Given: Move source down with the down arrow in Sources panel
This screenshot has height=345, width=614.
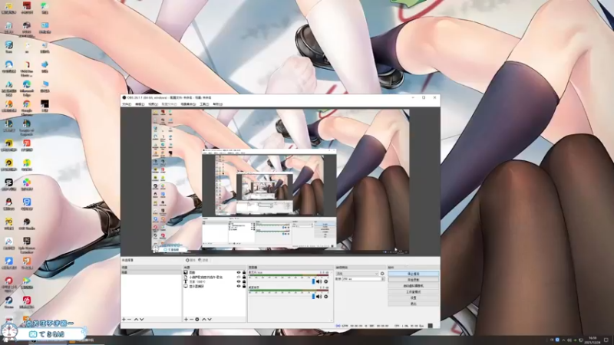Looking at the screenshot, I should click(x=210, y=319).
